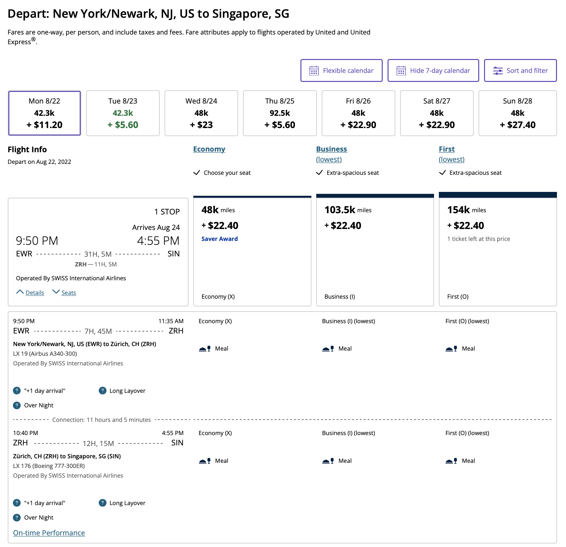
Task: Click Economy meal icon for ZRH-SIN leg
Action: pyautogui.click(x=205, y=461)
